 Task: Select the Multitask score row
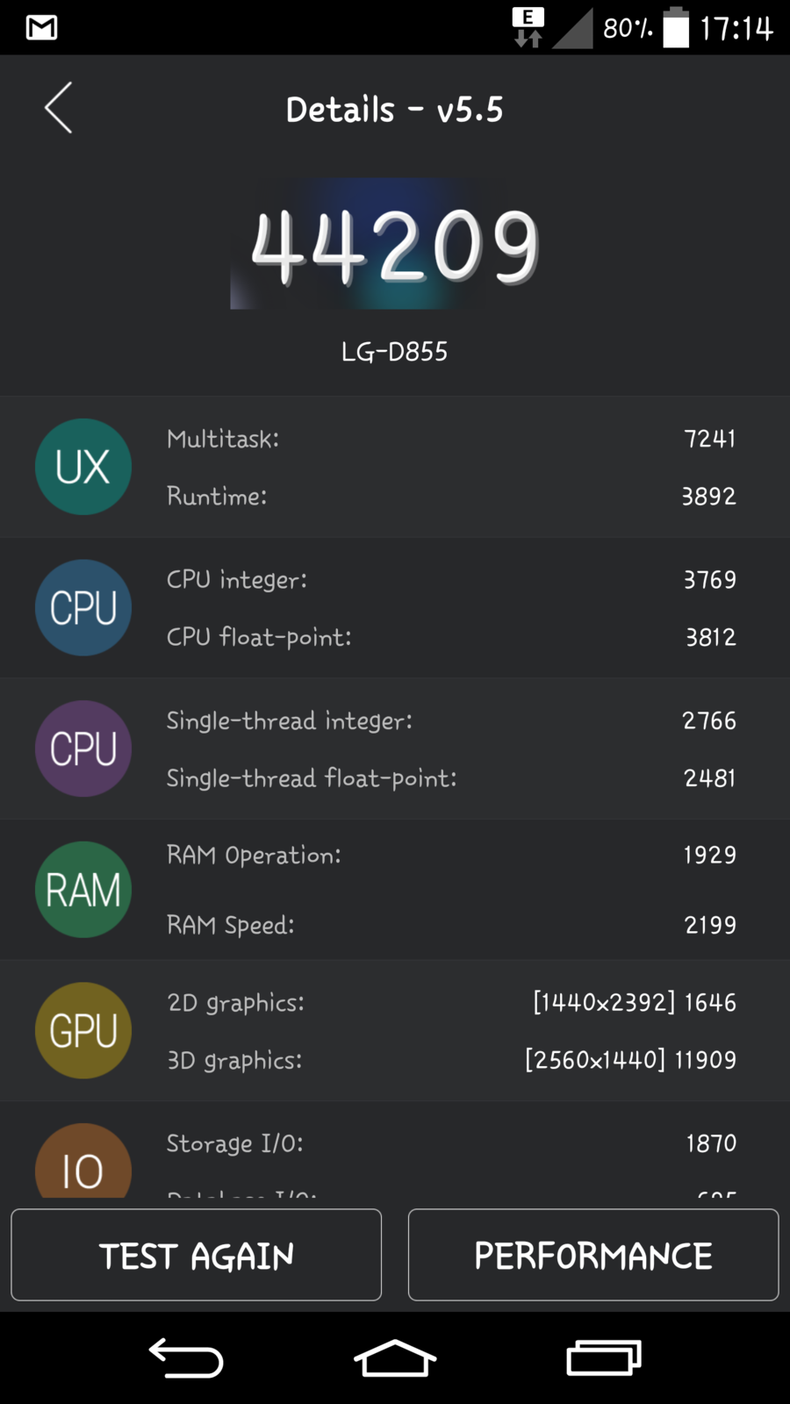point(451,439)
